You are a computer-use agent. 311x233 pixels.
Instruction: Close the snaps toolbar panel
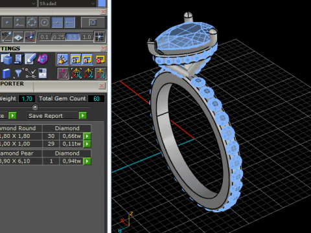coord(103,12)
